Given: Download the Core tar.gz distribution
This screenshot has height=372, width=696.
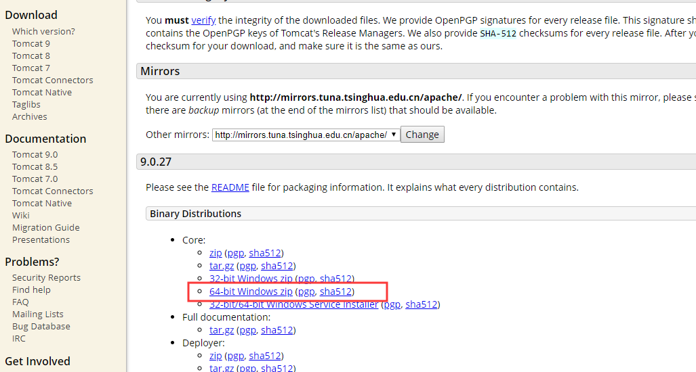Looking at the screenshot, I should (222, 266).
